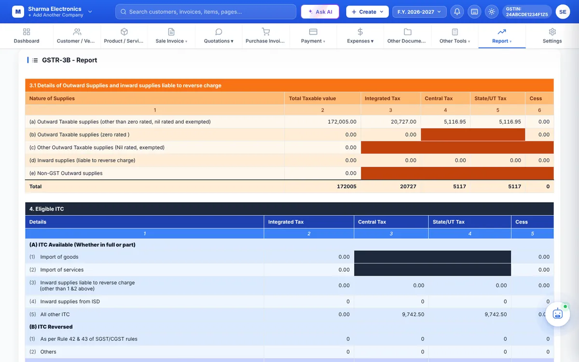Viewport: 579px width, 362px height.
Task: Click the Nature of Supplies column header
Action: click(x=155, y=98)
